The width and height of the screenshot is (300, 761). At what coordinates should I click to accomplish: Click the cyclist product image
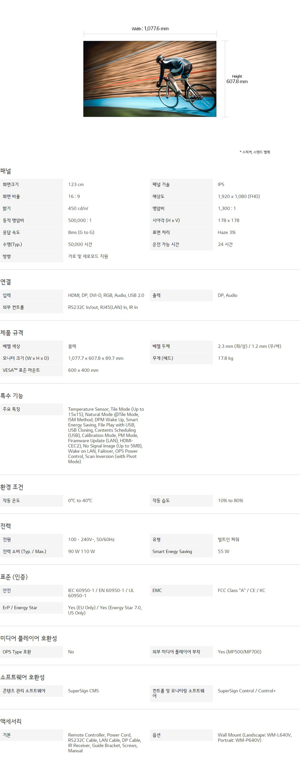point(150,79)
